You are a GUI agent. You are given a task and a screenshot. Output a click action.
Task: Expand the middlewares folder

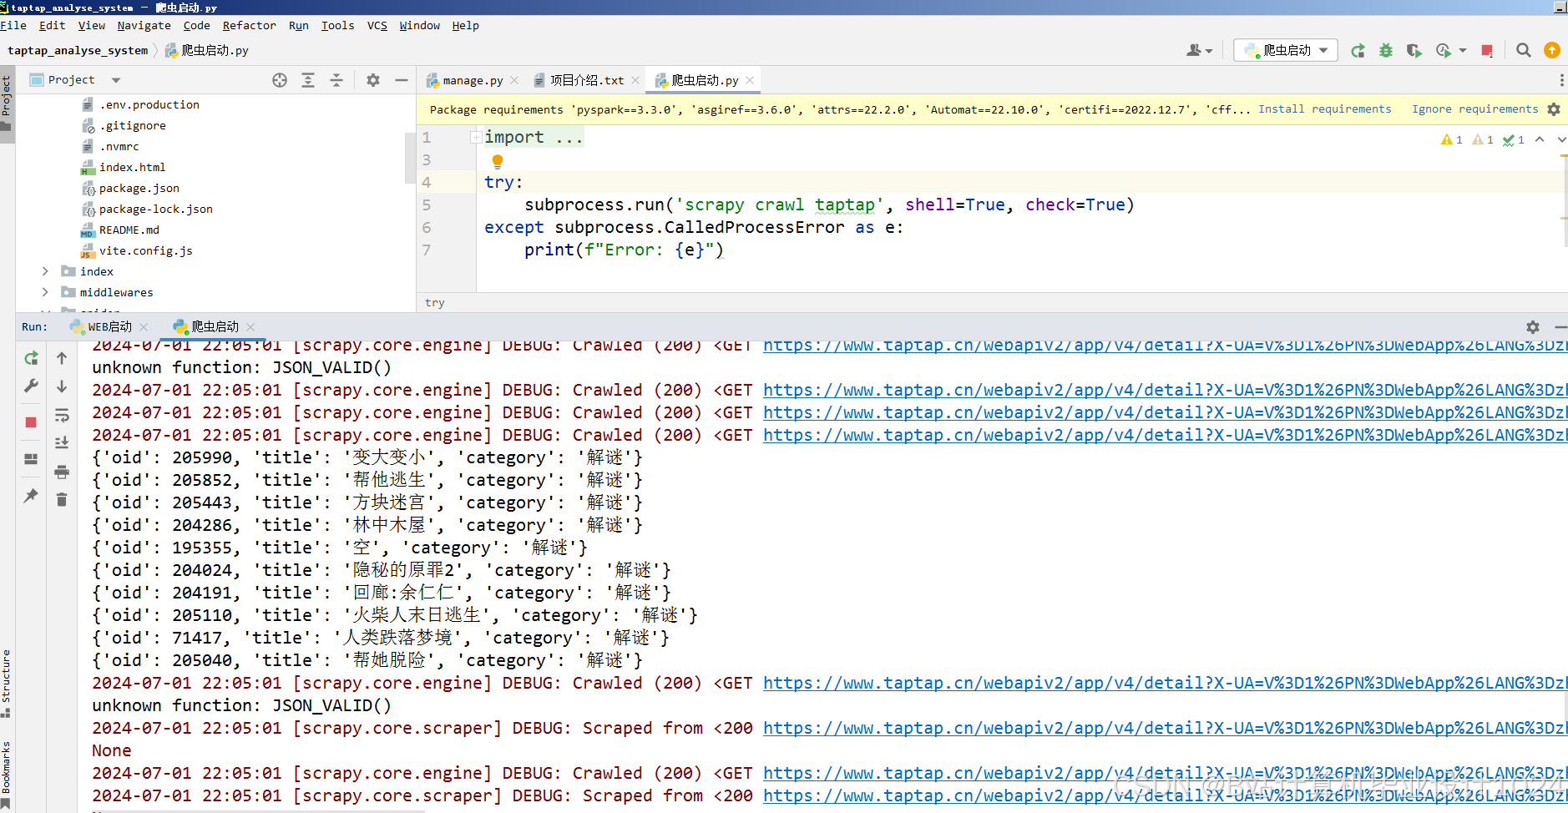45,292
